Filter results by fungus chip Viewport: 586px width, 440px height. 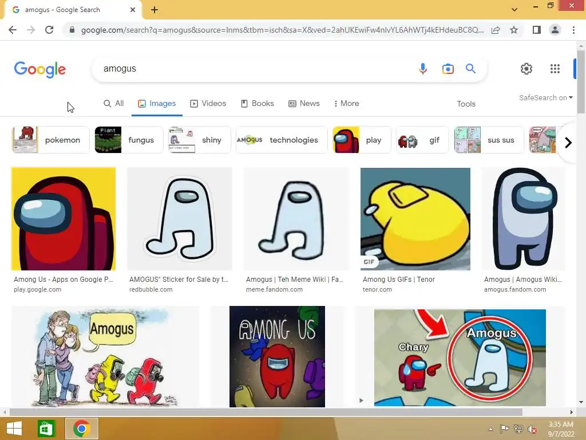coord(129,140)
